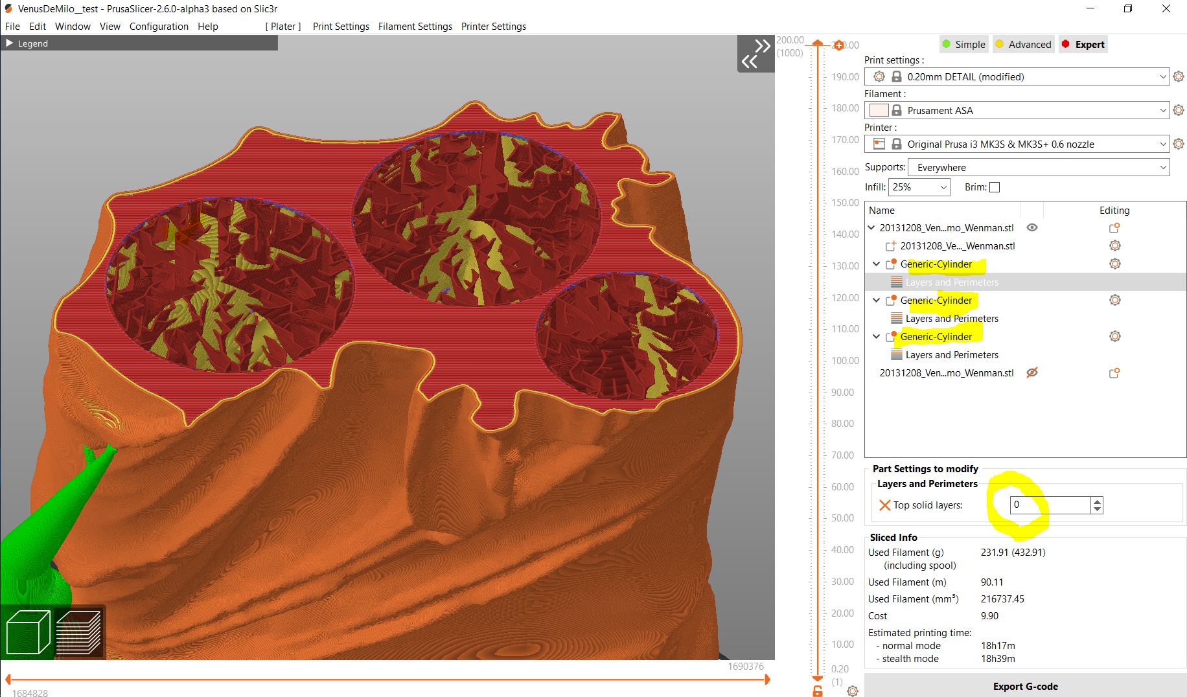Click the editing icon of the top Wenman.stl object
Viewport: 1187px width, 697px height.
(x=1114, y=228)
